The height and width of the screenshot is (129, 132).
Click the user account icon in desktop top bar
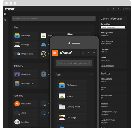pos(113,9)
